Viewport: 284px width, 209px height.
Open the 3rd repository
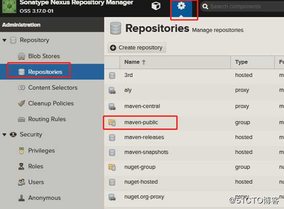click(129, 75)
